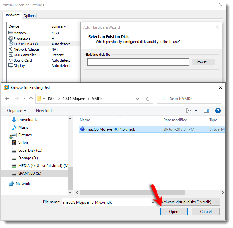Click the VMware icon in Browse dialog title
Image resolution: width=233 pixels, height=228 pixels.
click(6, 88)
